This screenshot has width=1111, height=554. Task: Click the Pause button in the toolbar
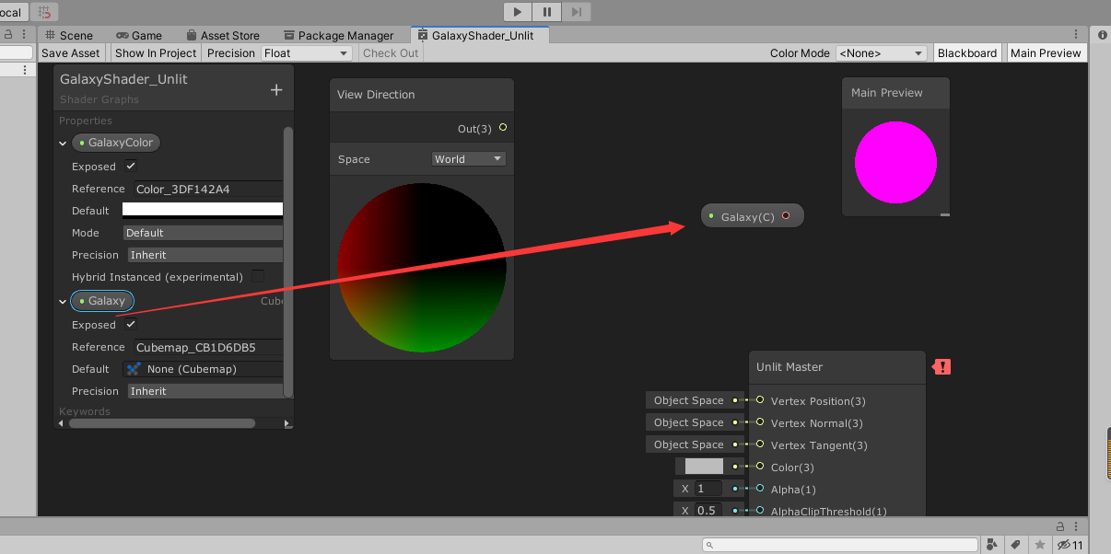click(x=546, y=12)
